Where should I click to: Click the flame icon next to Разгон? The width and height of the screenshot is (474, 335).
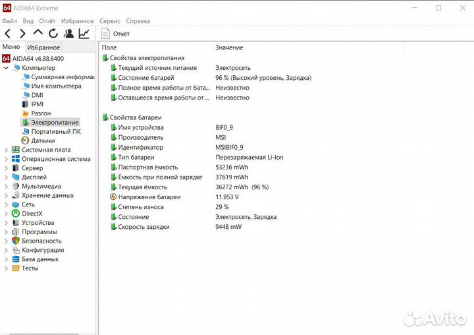pos(26,113)
